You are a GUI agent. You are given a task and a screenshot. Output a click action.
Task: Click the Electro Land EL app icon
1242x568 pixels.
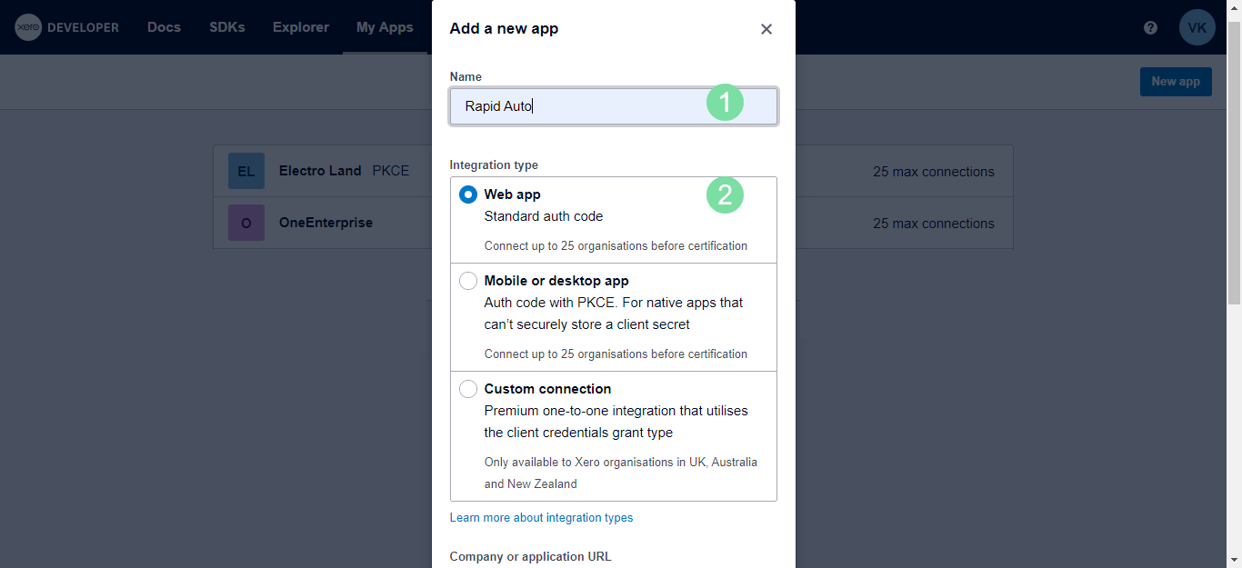246,171
